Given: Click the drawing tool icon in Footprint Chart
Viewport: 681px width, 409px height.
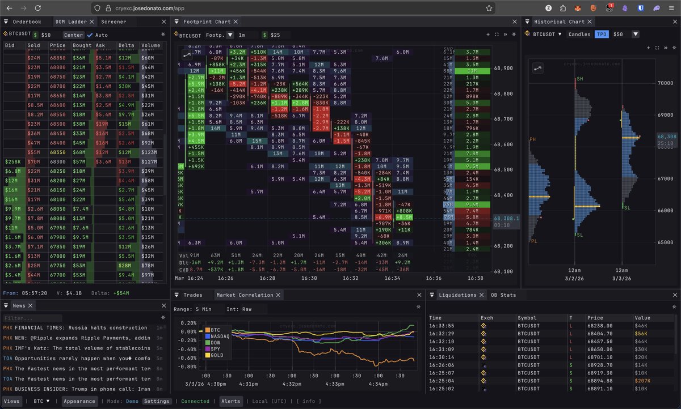Looking at the screenshot, I should pos(186,54).
